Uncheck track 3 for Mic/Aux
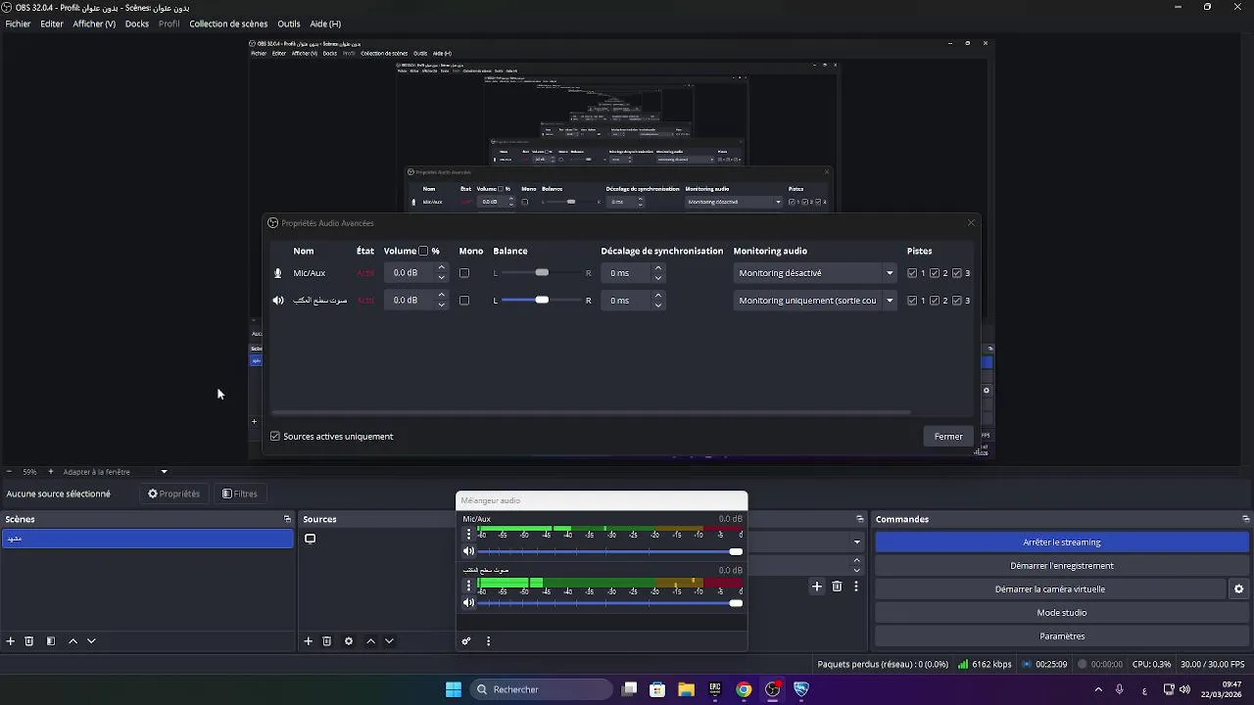The image size is (1254, 705). tap(957, 273)
